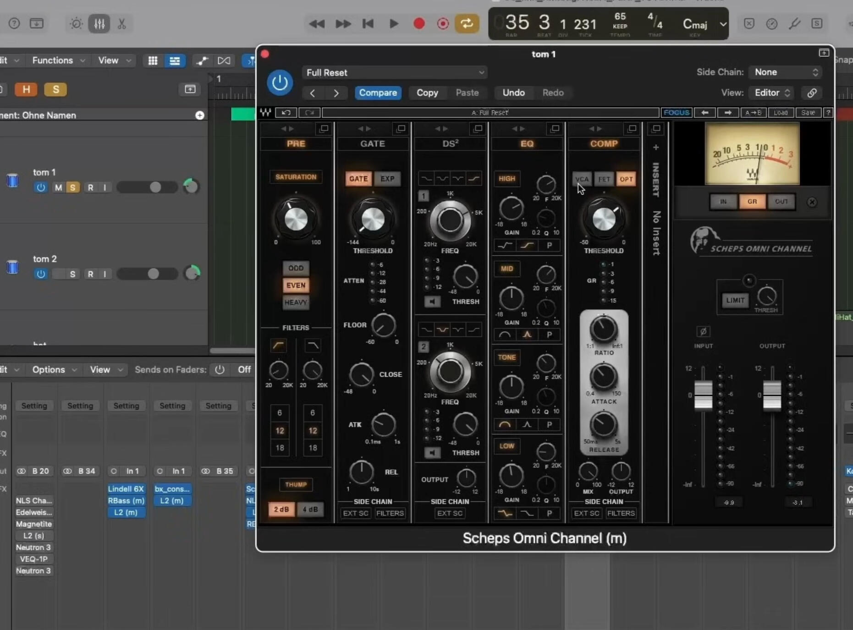Screen dimensions: 853x630
Task: Open the Functions menu
Action: coord(58,60)
